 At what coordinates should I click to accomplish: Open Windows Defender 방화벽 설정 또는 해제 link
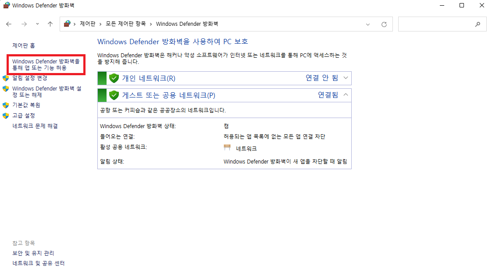tap(47, 92)
